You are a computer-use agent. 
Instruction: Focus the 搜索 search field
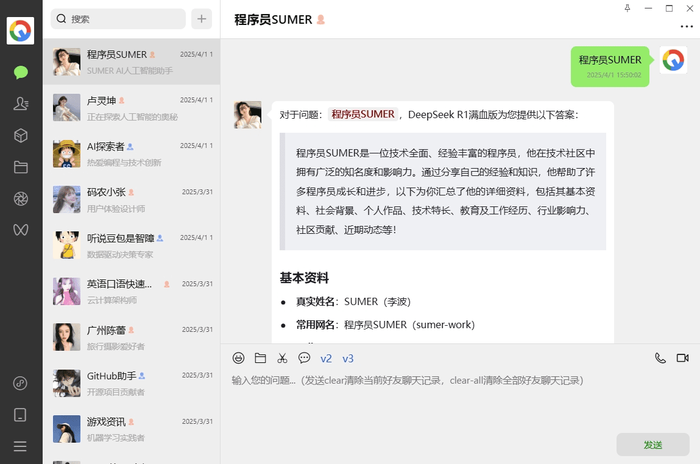[x=118, y=19]
